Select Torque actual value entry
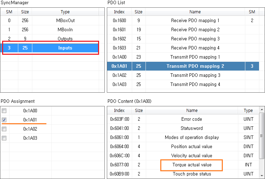265x179 pixels. click(192, 165)
